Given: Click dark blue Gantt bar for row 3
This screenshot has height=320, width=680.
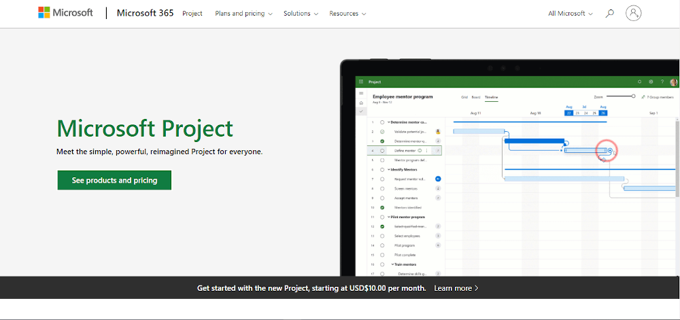Looking at the screenshot, I should coord(534,141).
